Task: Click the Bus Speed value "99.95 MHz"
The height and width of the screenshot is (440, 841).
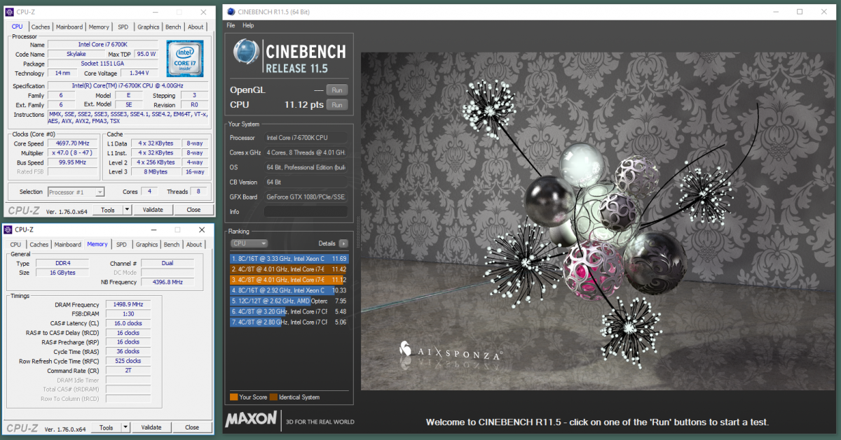Action: point(73,162)
